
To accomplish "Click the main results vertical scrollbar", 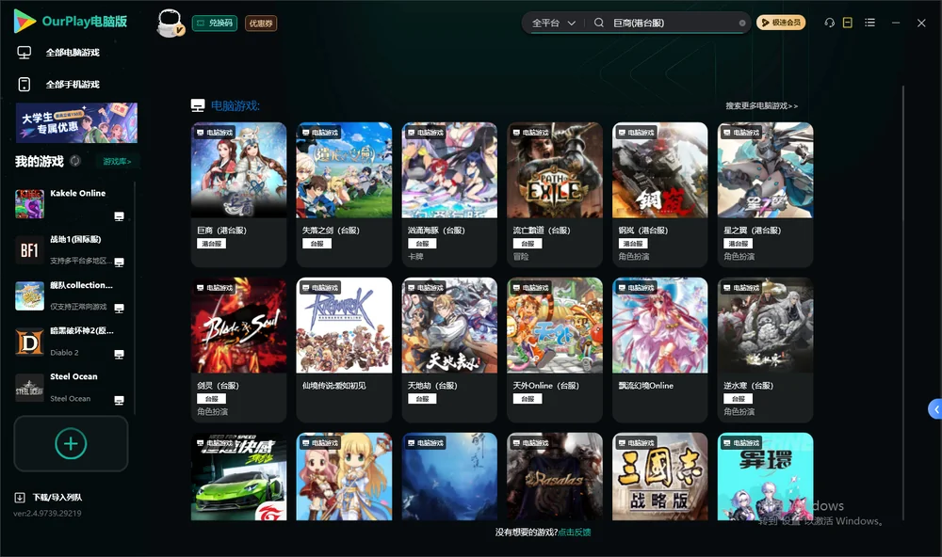I will [x=902, y=303].
